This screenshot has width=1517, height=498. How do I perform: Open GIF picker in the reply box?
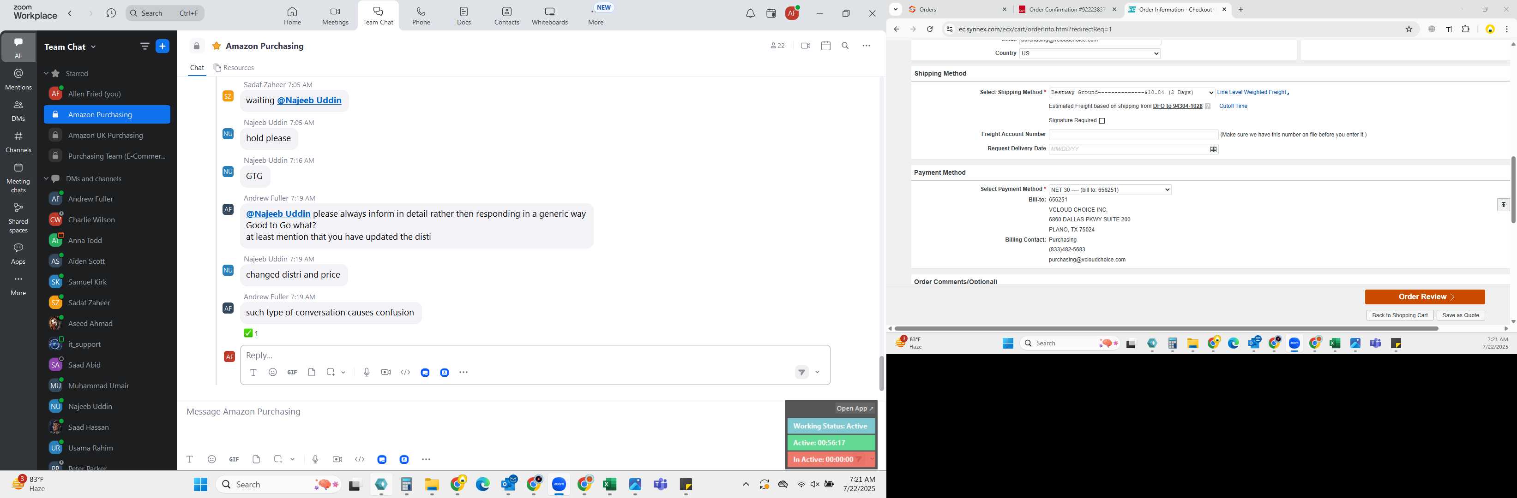tap(292, 372)
